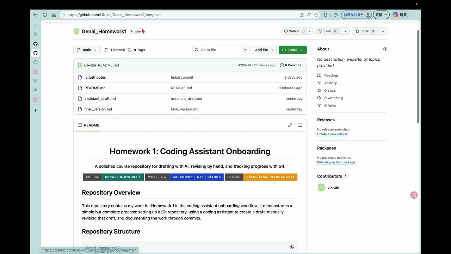This screenshot has width=451, height=254.
Task: Open the Genai_Homework1 repository title link
Action: click(104, 31)
